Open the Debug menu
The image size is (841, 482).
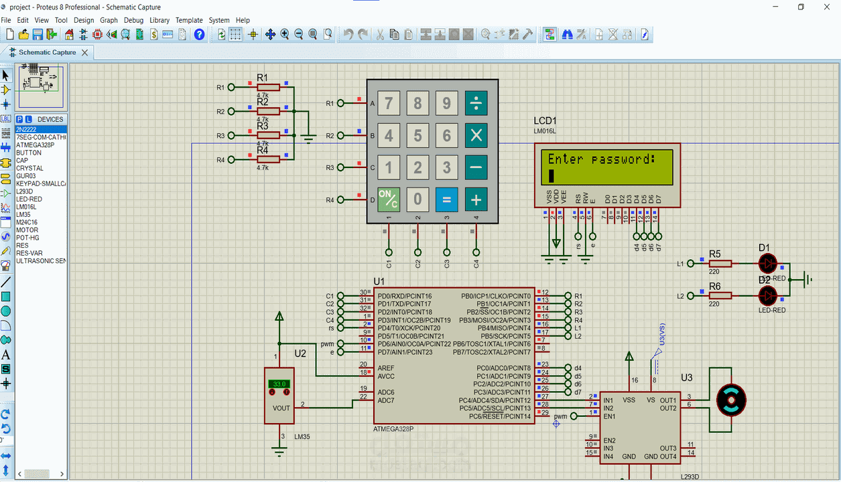coord(133,20)
